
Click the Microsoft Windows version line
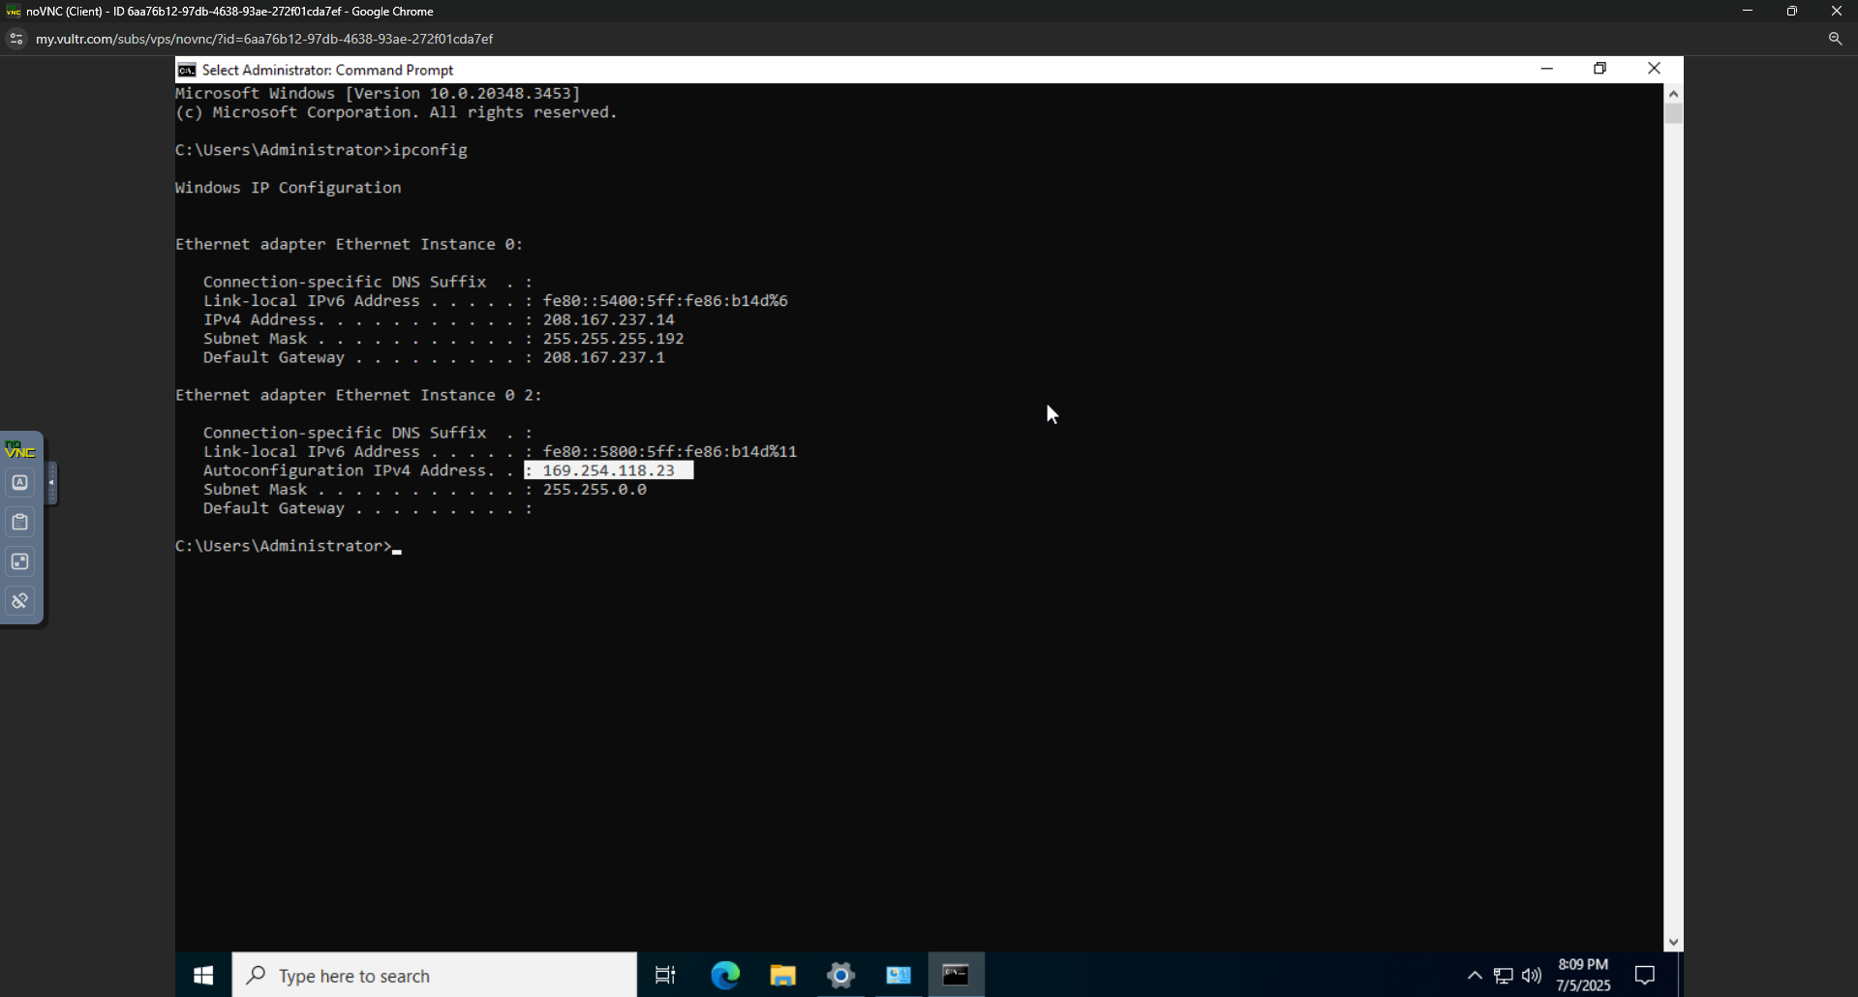pyautogui.click(x=378, y=94)
